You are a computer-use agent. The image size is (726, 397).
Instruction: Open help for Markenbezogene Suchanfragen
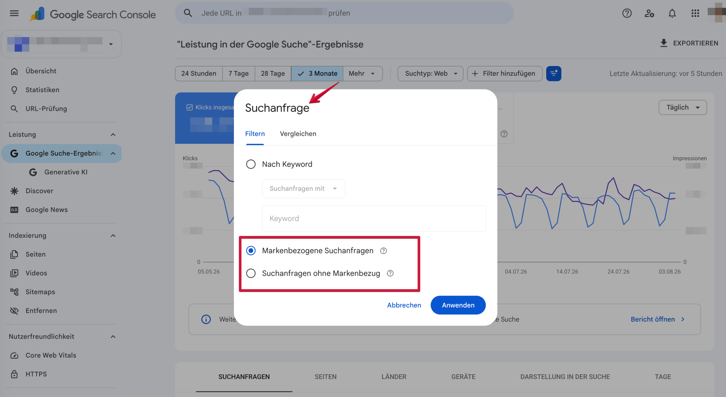pos(383,251)
